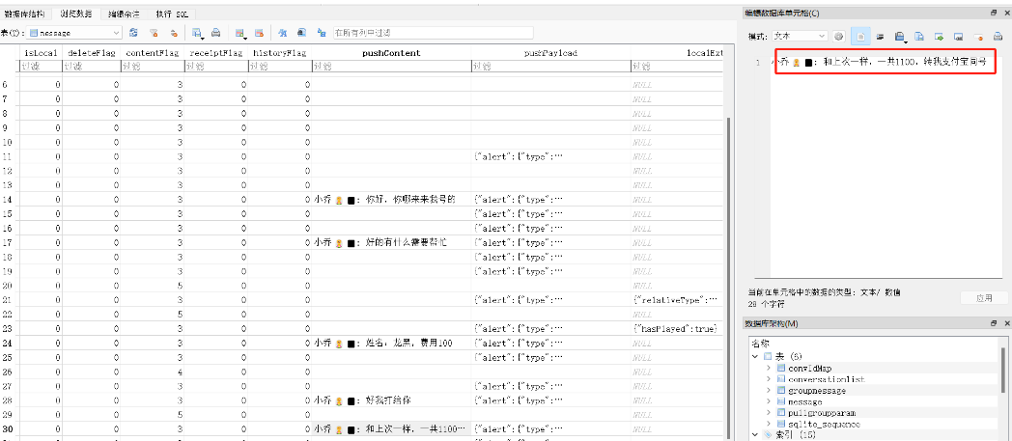1012x441 pixels.
Task: Close the database schema panel
Action: pyautogui.click(x=1005, y=323)
